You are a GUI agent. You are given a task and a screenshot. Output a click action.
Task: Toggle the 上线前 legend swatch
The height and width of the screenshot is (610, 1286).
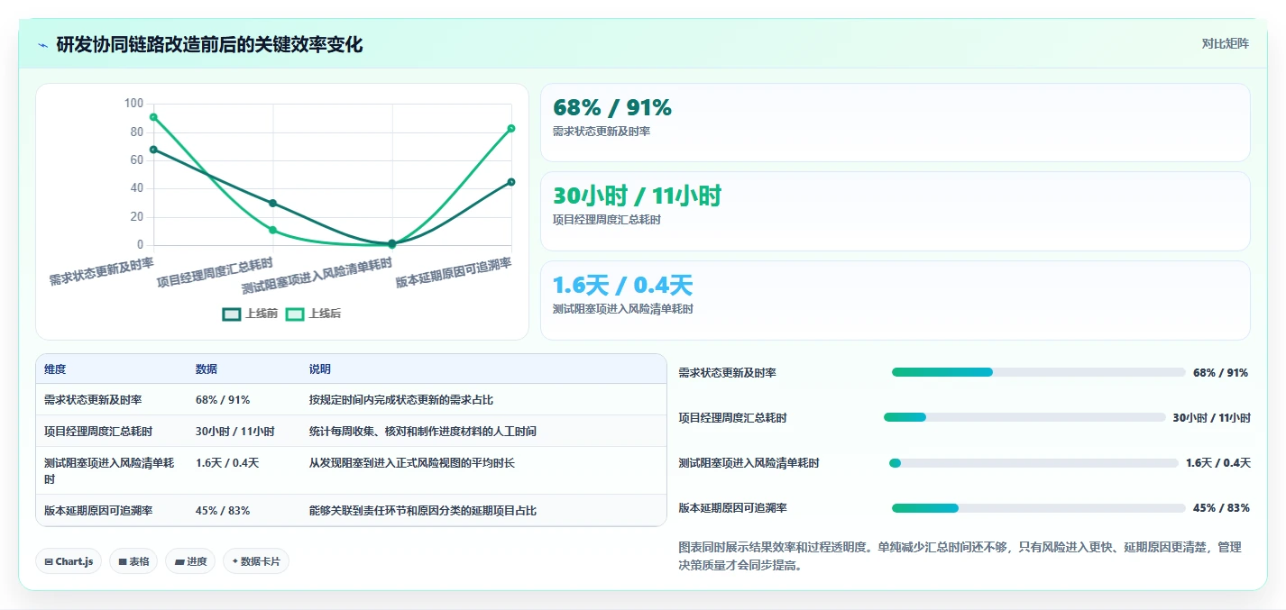coord(232,314)
